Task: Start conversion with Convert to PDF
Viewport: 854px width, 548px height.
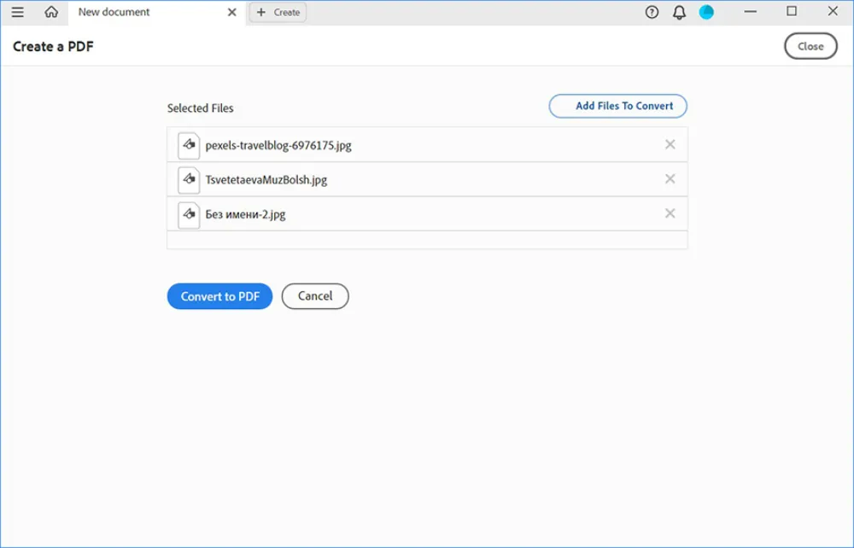Action: point(219,296)
